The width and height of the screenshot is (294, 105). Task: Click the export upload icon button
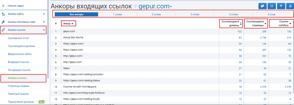290,6
